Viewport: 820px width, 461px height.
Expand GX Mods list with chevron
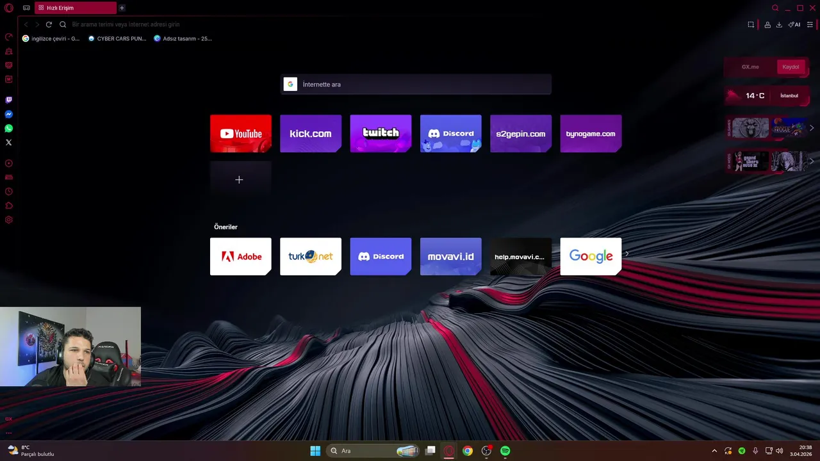click(812, 161)
